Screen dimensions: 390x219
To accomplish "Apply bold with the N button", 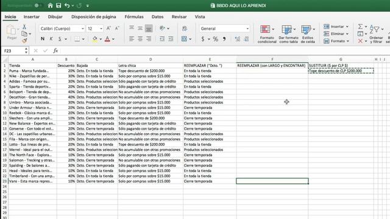I will click(43, 39).
